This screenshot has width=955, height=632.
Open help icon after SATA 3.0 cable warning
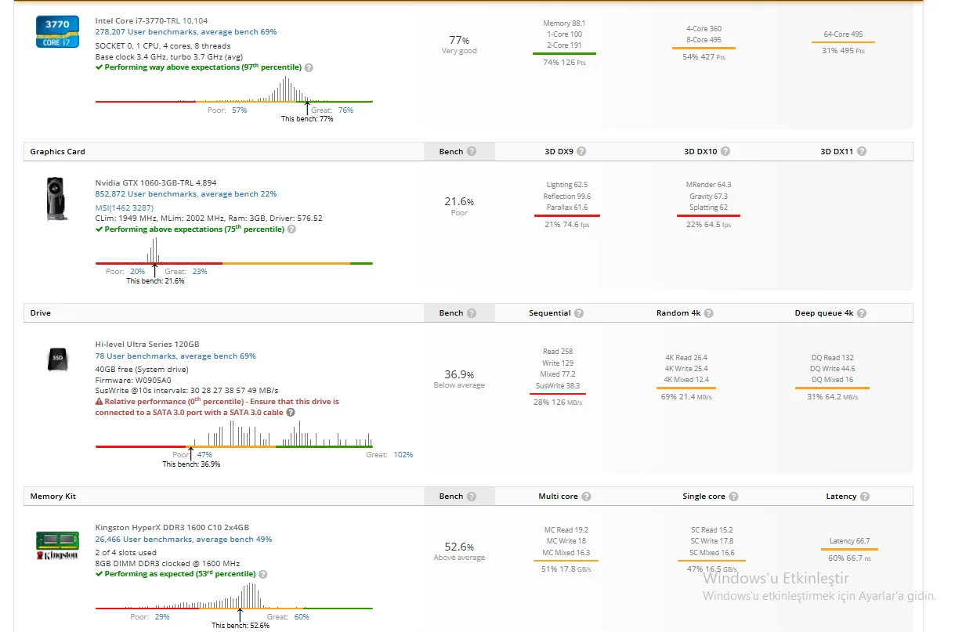pos(291,413)
